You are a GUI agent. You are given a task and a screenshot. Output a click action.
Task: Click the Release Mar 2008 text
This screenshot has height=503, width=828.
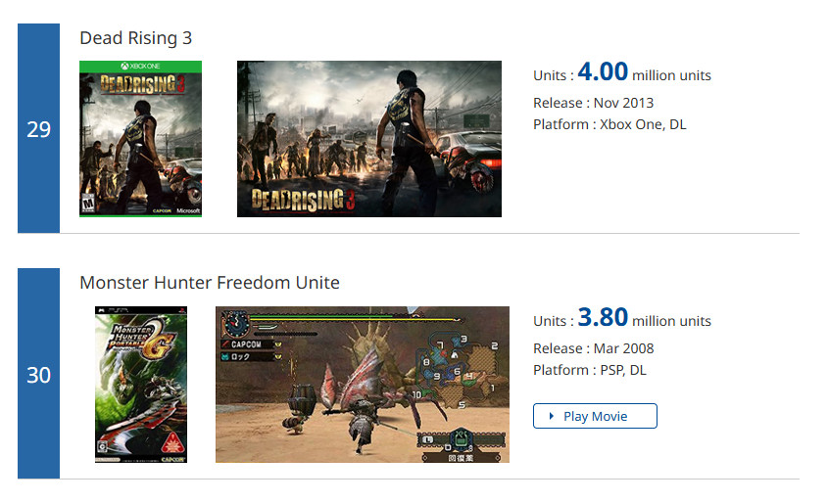pos(593,348)
